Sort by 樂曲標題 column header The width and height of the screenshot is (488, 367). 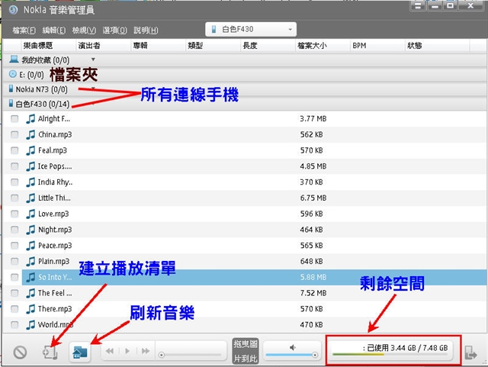(49, 46)
